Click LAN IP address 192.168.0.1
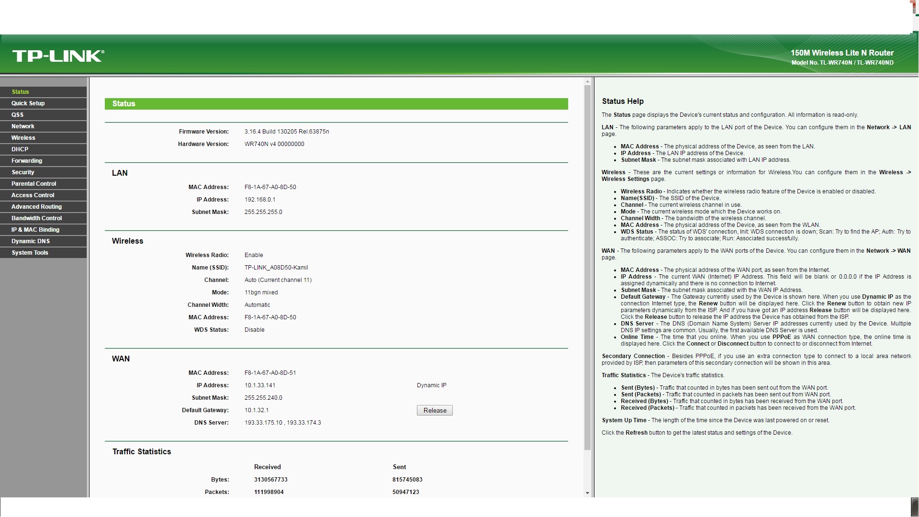The width and height of the screenshot is (919, 517). pos(260,200)
